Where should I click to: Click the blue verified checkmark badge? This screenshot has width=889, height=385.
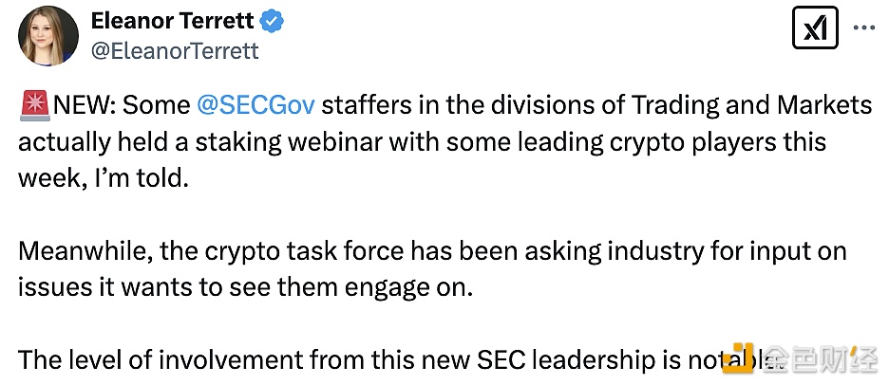(x=269, y=20)
